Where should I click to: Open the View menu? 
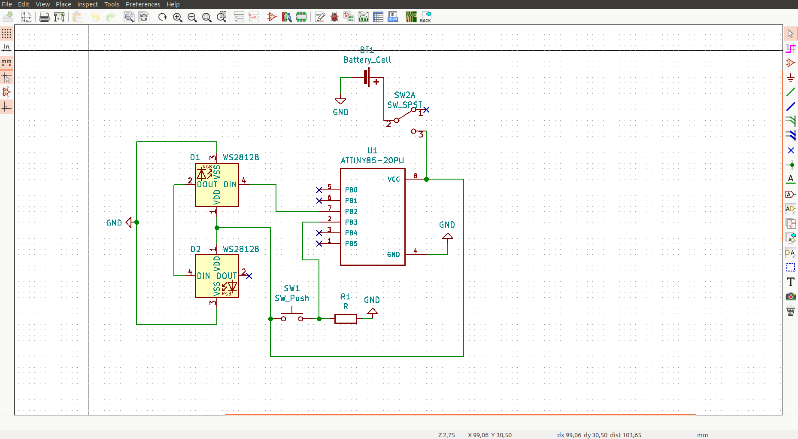(42, 4)
